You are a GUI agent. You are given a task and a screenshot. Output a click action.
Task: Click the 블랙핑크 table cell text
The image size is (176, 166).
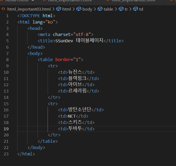[x=77, y=78]
